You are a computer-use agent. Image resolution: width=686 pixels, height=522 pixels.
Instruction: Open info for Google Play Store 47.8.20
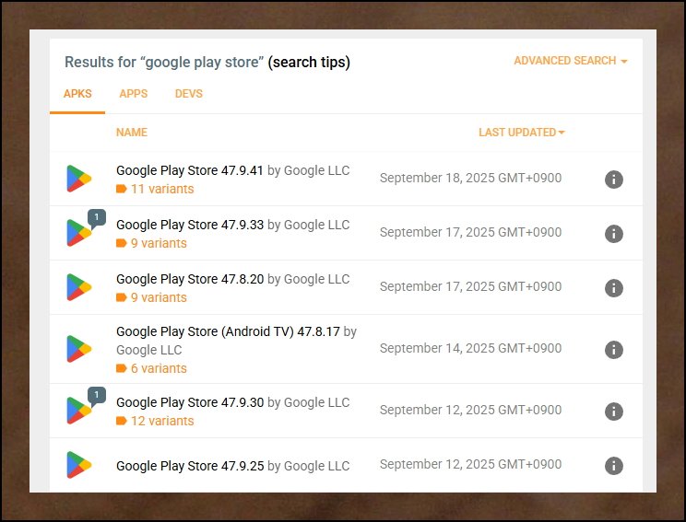tap(613, 288)
